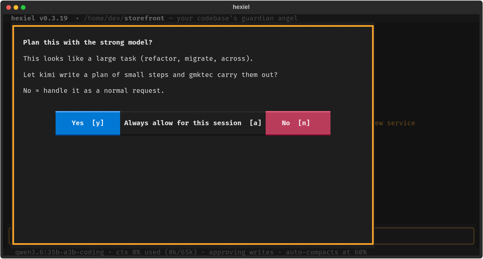Click the "ctx 0% used (0k/65k)" status entry
The width and height of the screenshot is (483, 259).
(156, 252)
